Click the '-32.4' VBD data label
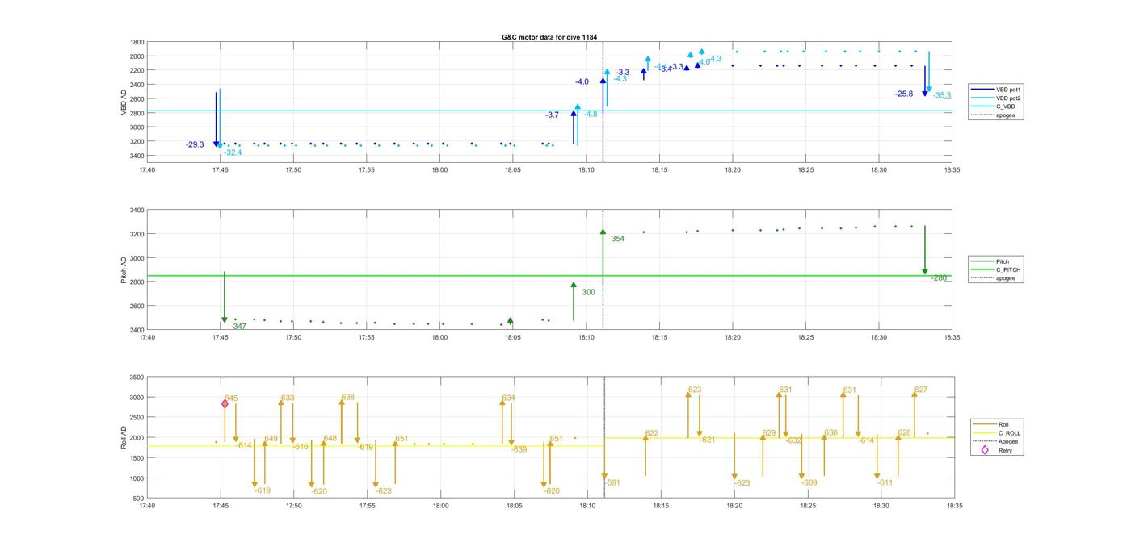 click(233, 152)
